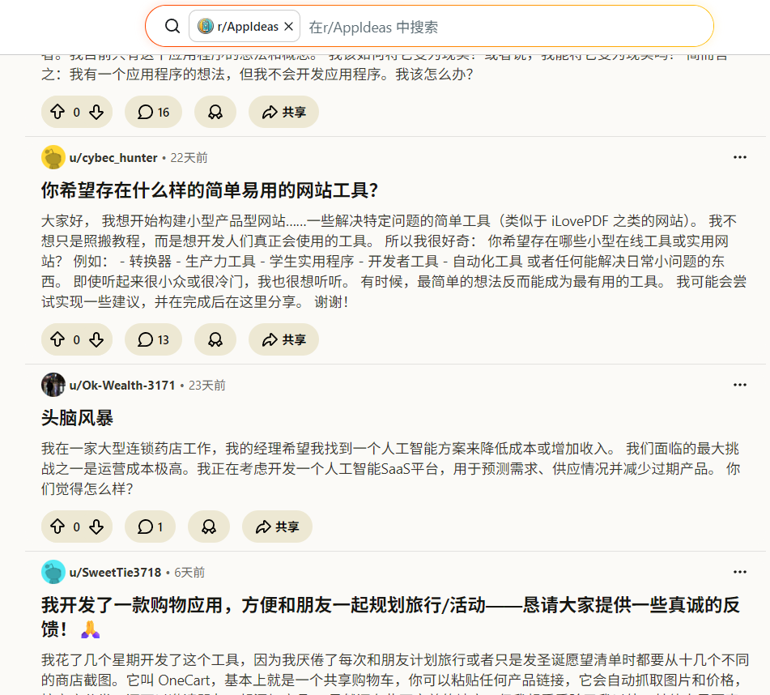Screen dimensions: 770x695
Task: Open the 16 comments on the top post
Action: [x=153, y=112]
